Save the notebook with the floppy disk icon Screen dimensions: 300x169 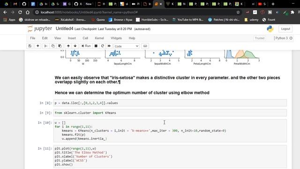(30, 46)
